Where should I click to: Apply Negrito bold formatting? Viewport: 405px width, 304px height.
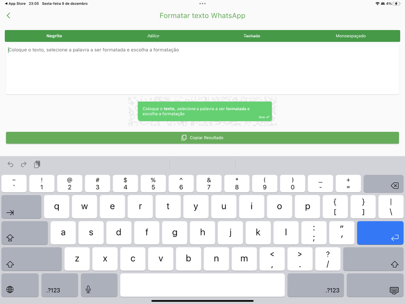[x=54, y=36]
